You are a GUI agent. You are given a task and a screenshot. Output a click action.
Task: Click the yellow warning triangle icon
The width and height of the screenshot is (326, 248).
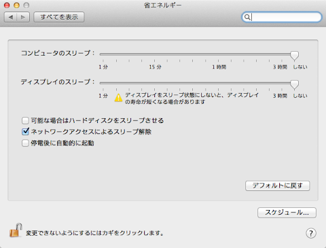point(118,98)
